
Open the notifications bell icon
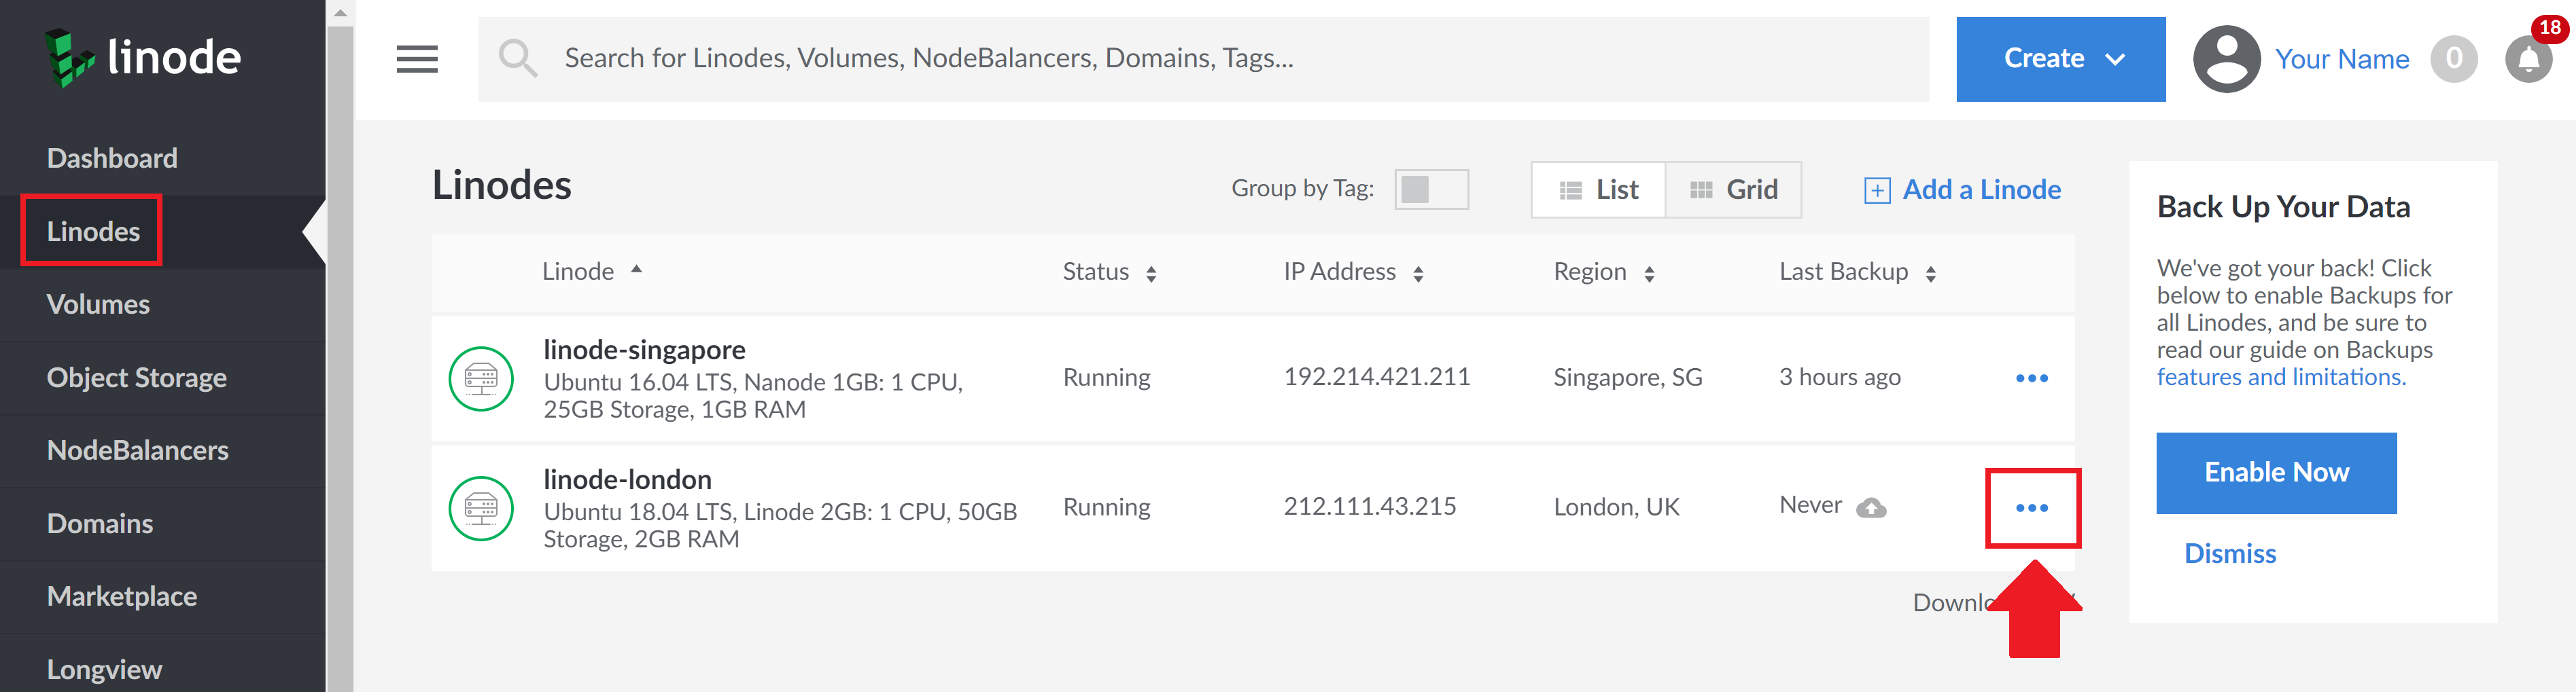pyautogui.click(x=2529, y=60)
